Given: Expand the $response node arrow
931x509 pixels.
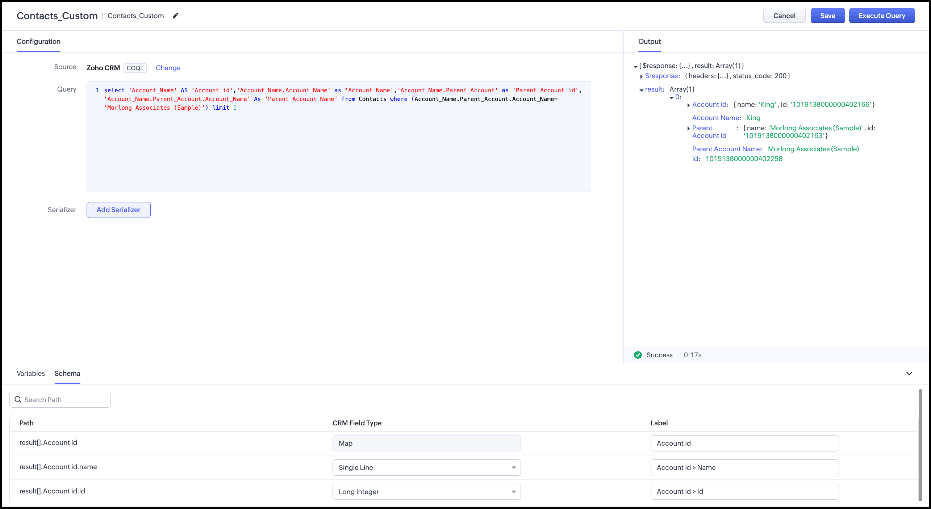Looking at the screenshot, I should click(641, 76).
